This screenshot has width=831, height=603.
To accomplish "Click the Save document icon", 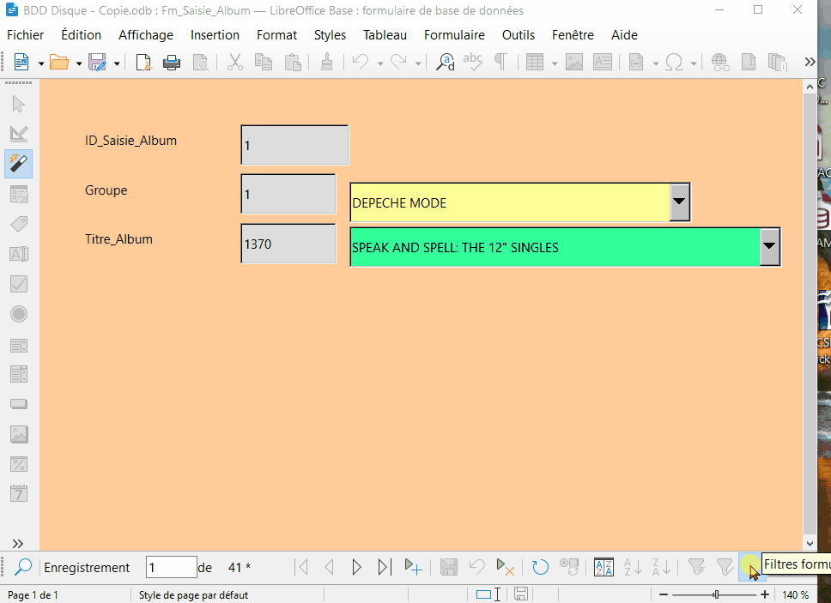I will (x=97, y=63).
